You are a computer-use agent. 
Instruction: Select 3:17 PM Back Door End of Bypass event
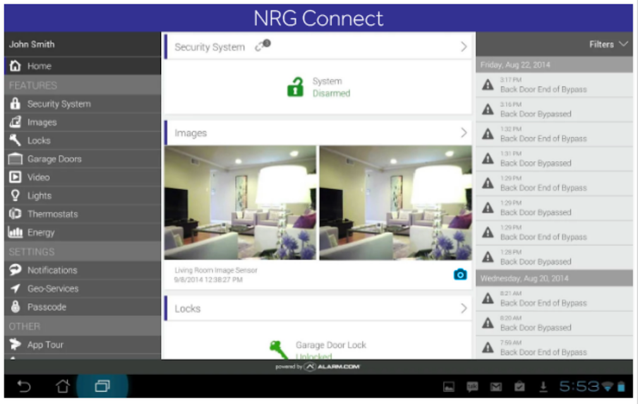click(554, 85)
